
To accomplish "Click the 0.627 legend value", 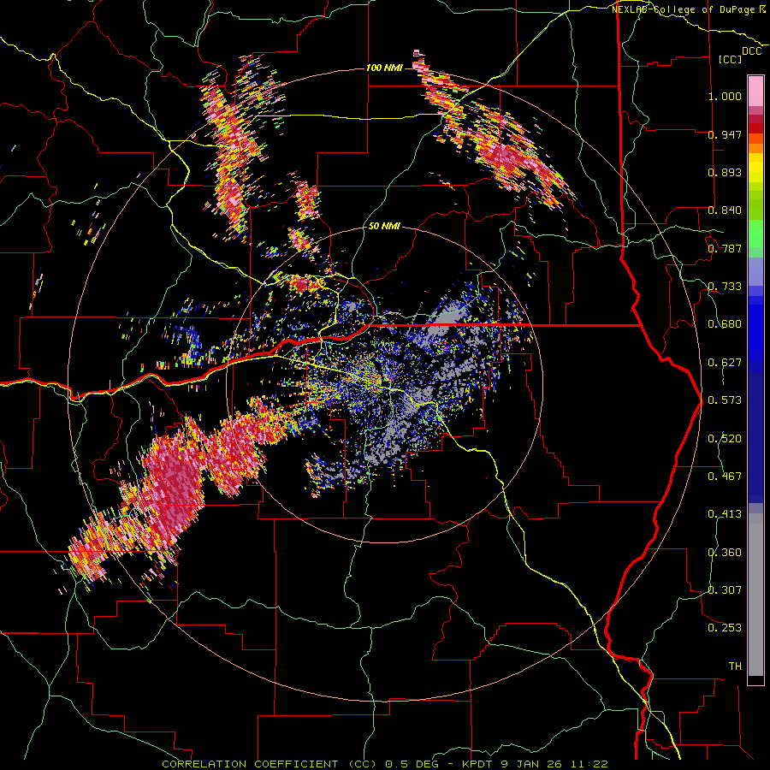I will click(725, 363).
